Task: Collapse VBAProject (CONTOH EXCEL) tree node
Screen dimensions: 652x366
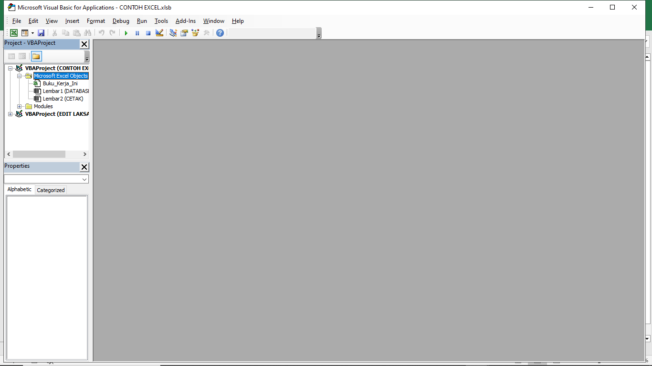Action: coord(10,68)
